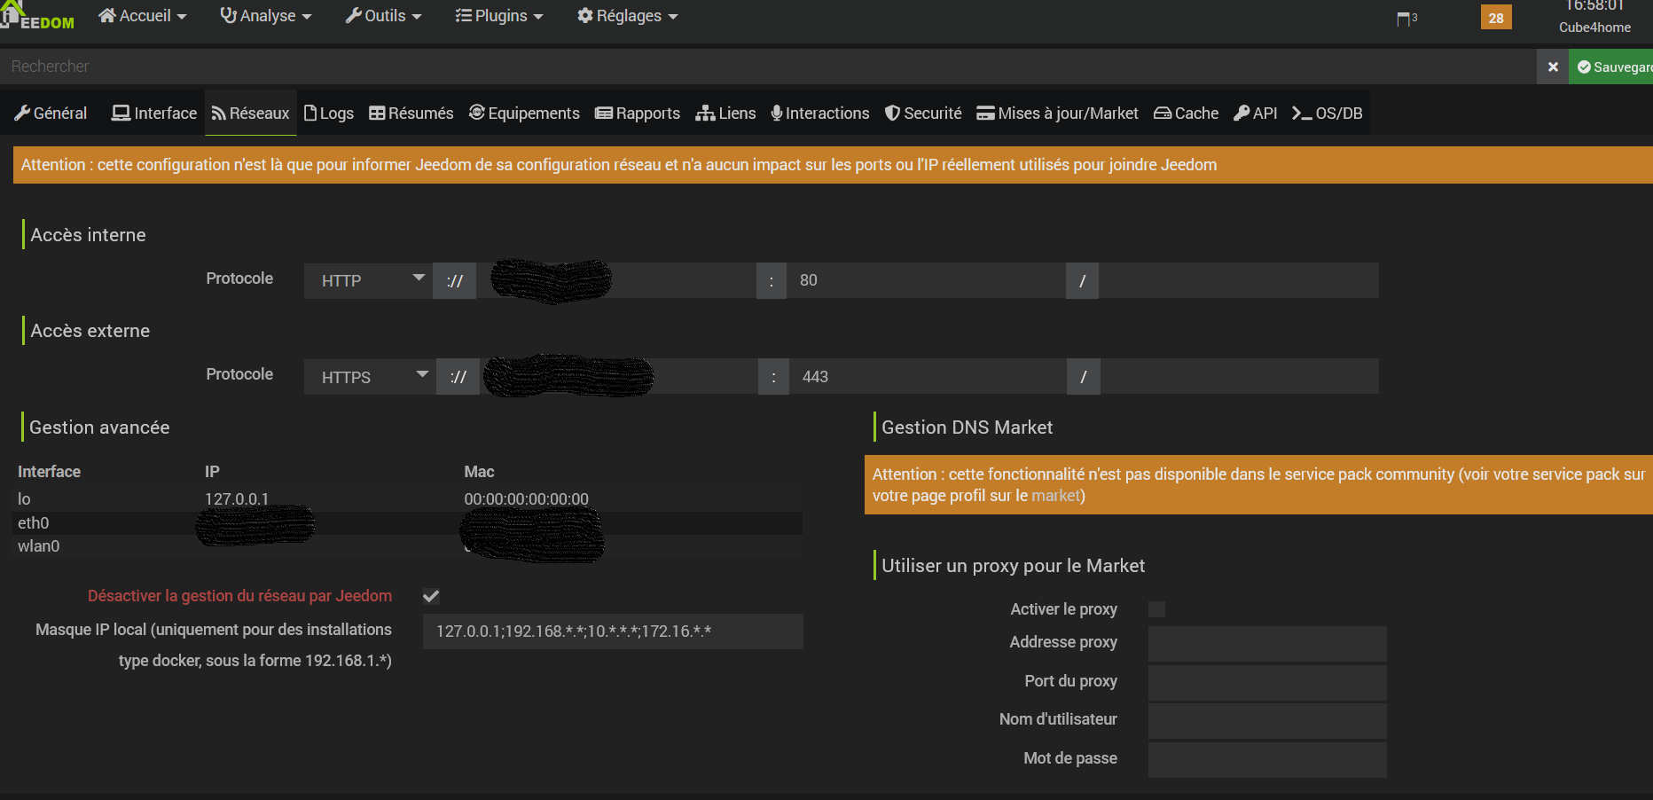Image resolution: width=1653 pixels, height=800 pixels.
Task: Open the orange 28 messages badge
Action: (x=1496, y=18)
